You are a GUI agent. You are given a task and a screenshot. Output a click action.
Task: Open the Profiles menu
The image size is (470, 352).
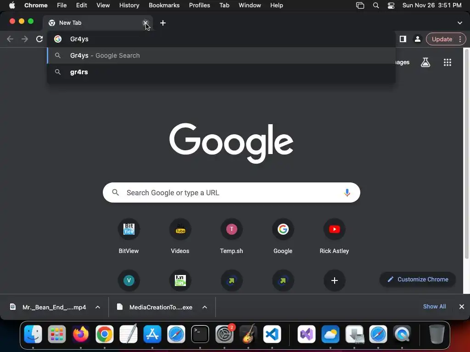click(199, 5)
